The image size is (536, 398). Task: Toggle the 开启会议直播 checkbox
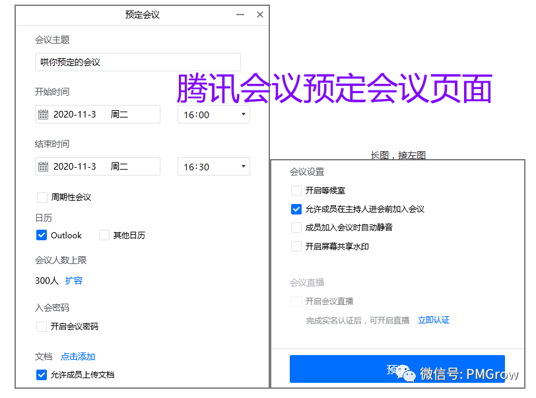click(296, 301)
